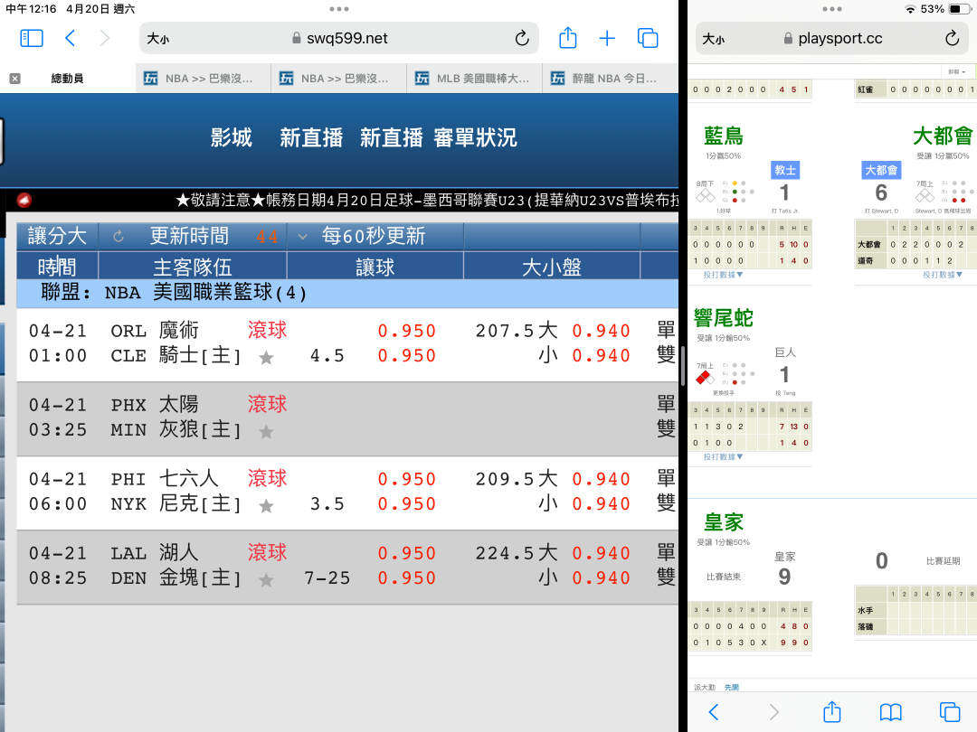Expand 投打數據 under the 藍鳥 vs 教士 game
The height and width of the screenshot is (732, 977).
point(723,275)
